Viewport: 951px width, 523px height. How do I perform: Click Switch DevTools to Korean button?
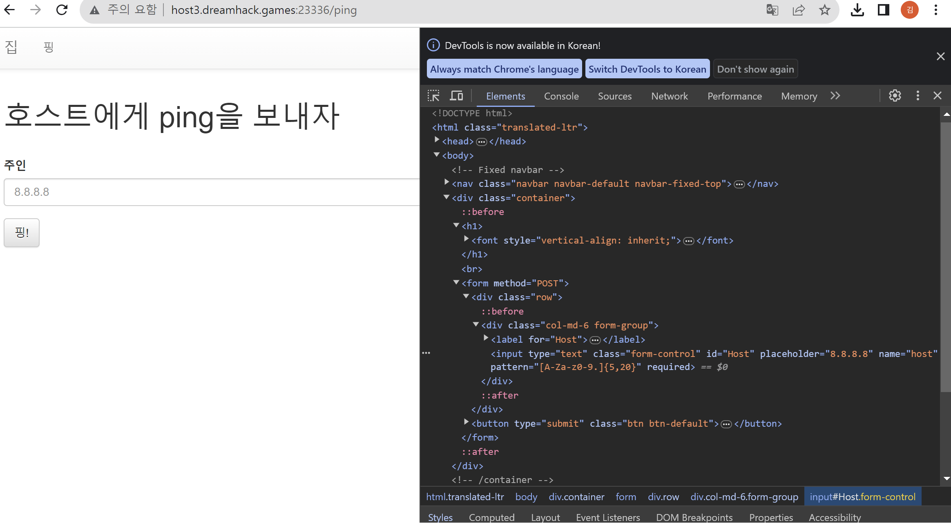tap(647, 69)
